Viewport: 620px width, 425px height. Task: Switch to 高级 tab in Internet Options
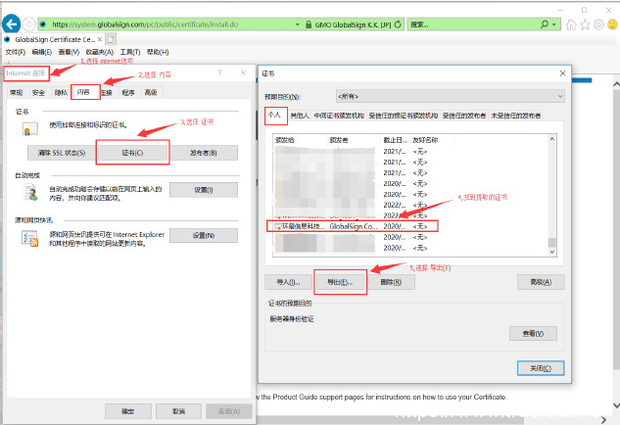click(151, 92)
